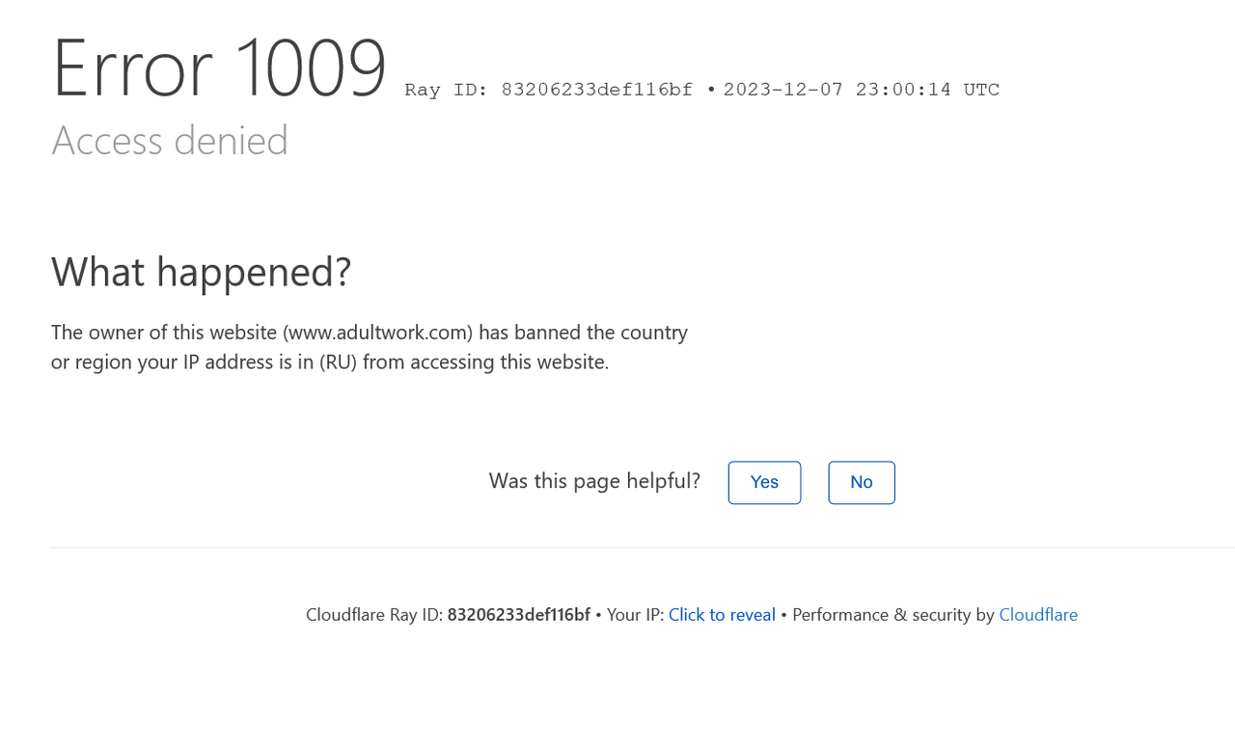
Task: Click the Was this page helpful? label
Action: [594, 481]
